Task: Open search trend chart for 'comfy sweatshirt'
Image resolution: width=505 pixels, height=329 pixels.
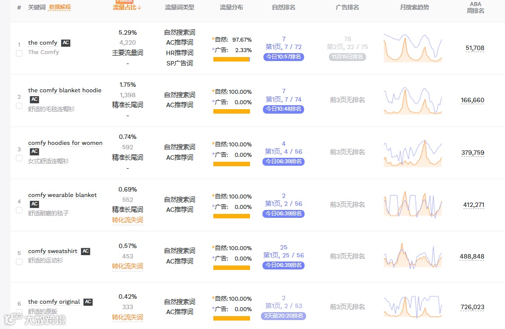Action: pyautogui.click(x=413, y=256)
